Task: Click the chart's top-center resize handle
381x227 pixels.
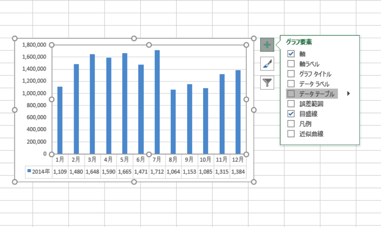Action: [134, 39]
